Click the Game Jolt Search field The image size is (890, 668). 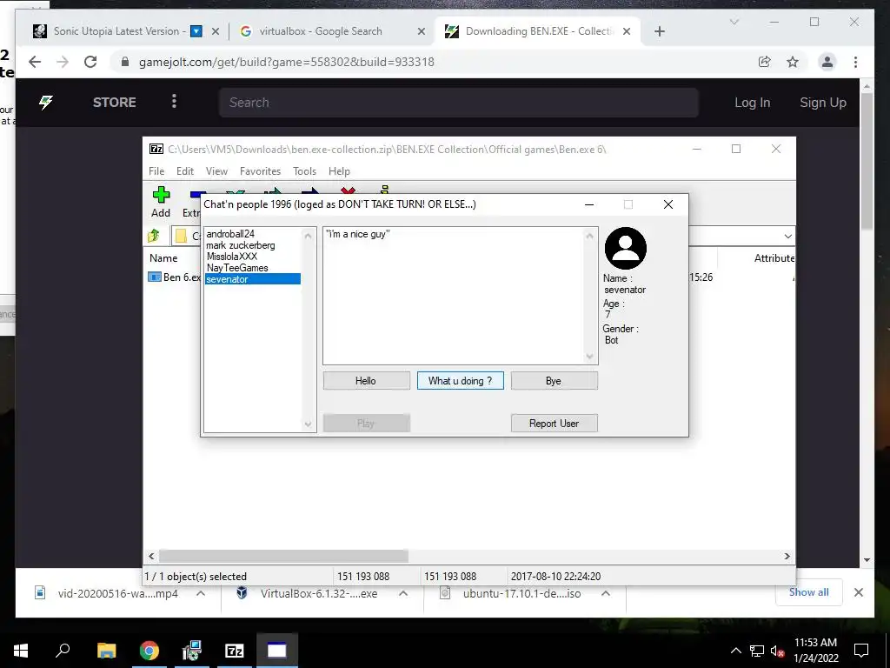pos(458,103)
